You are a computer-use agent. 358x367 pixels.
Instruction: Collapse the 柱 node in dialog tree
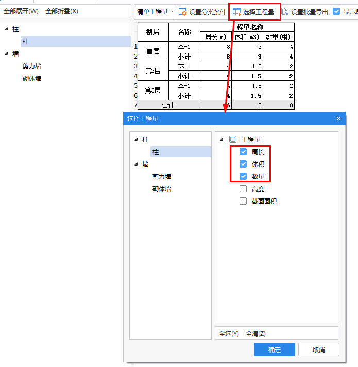point(136,139)
